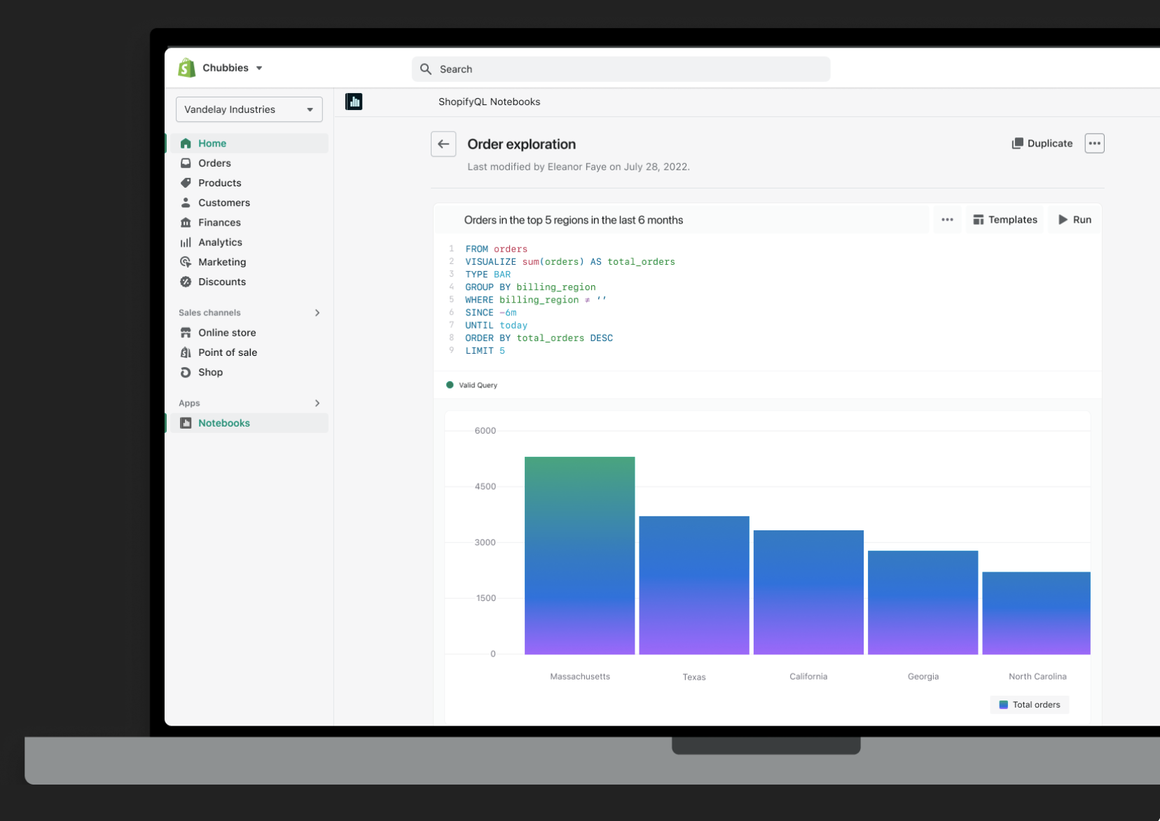Click the Massachusetts bar in chart
Viewport: 1160px width, 821px height.
579,556
